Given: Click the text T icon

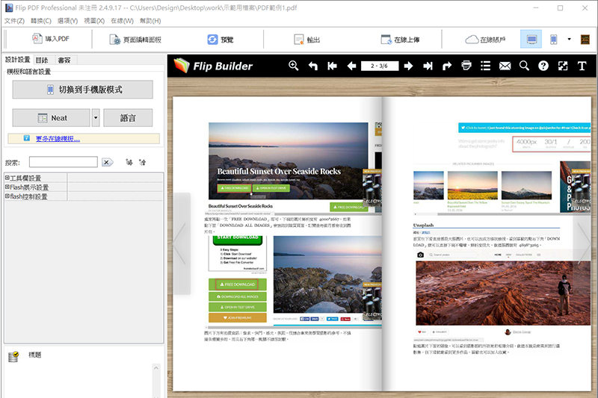Looking at the screenshot, I should click(582, 66).
